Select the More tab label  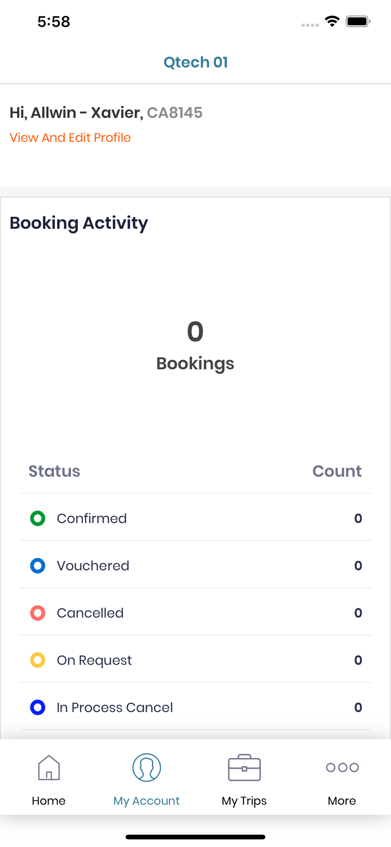[x=342, y=801]
